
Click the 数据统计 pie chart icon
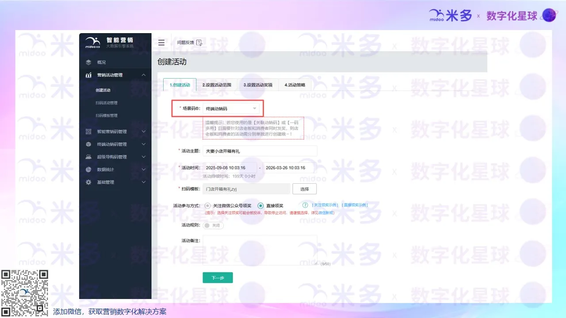pyautogui.click(x=88, y=169)
